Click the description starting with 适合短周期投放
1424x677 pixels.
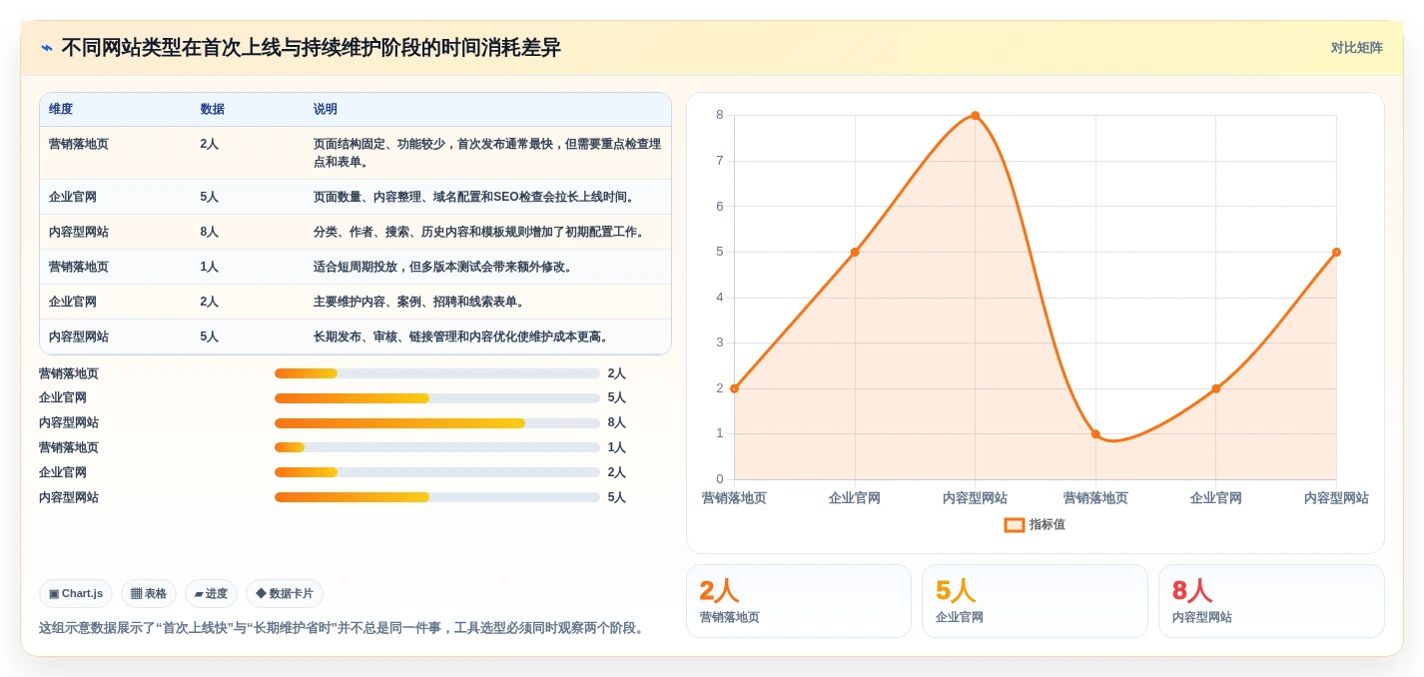point(444,267)
